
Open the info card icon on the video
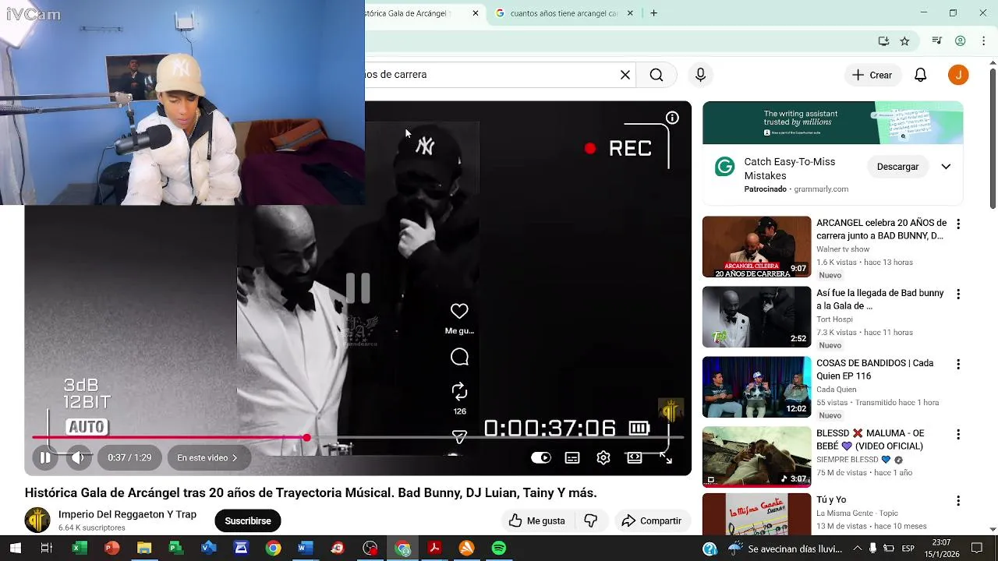coord(672,118)
